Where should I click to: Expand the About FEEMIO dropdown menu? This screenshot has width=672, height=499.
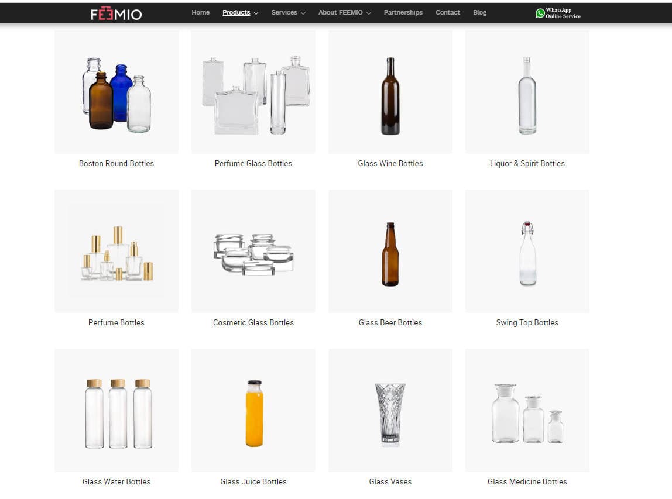tap(341, 12)
